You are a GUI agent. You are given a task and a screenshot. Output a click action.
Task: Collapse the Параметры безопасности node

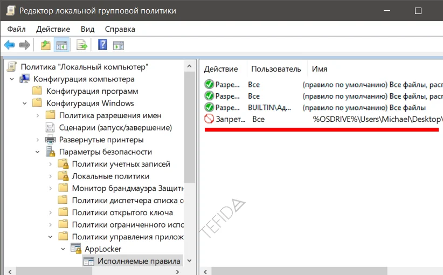(38, 152)
